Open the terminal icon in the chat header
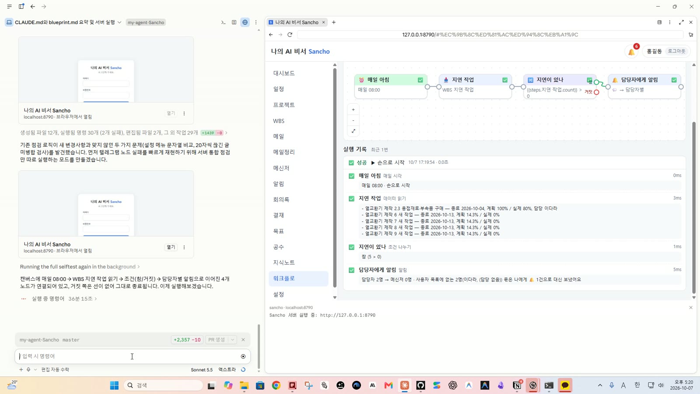Screen dimensions: 700x394 pyautogui.click(x=223, y=22)
